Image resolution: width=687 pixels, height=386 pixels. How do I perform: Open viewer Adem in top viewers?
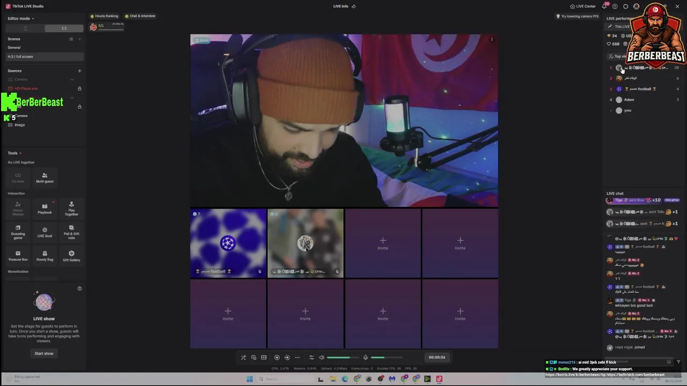coord(644,100)
